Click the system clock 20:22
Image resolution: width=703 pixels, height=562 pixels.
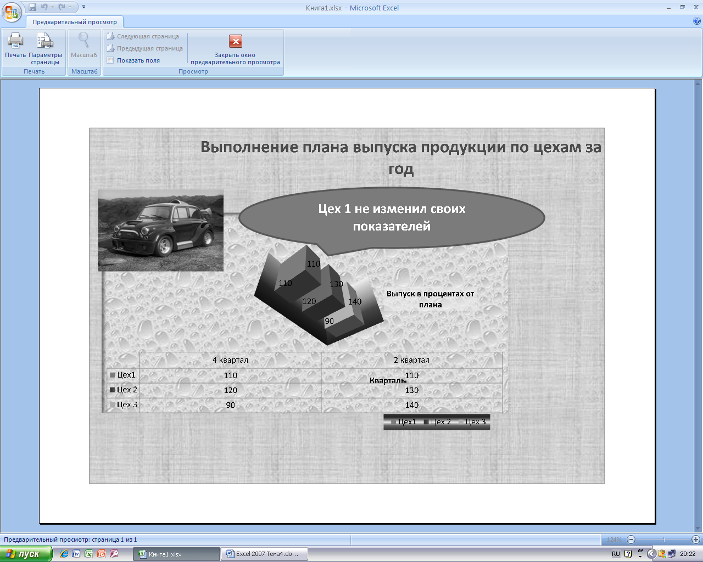click(x=688, y=554)
